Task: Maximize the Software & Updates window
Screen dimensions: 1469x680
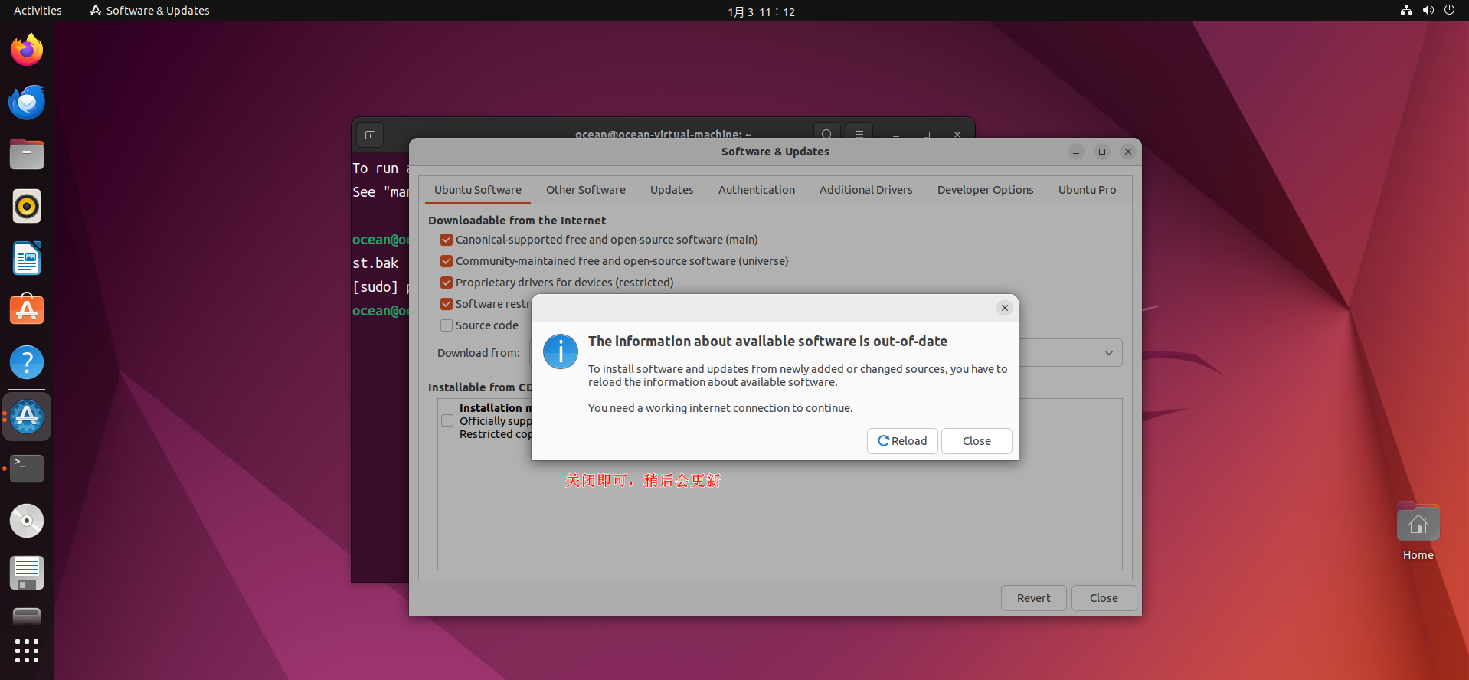Action: pyautogui.click(x=1102, y=152)
